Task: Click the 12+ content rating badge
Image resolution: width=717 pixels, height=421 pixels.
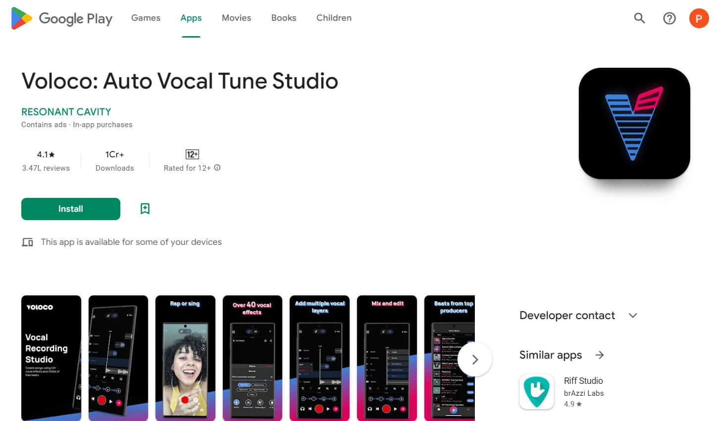Action: (192, 154)
